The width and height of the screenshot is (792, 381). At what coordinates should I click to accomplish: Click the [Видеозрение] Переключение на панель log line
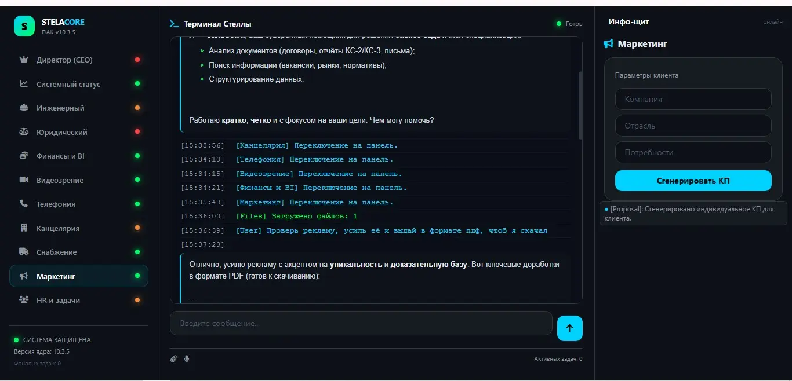tap(319, 174)
